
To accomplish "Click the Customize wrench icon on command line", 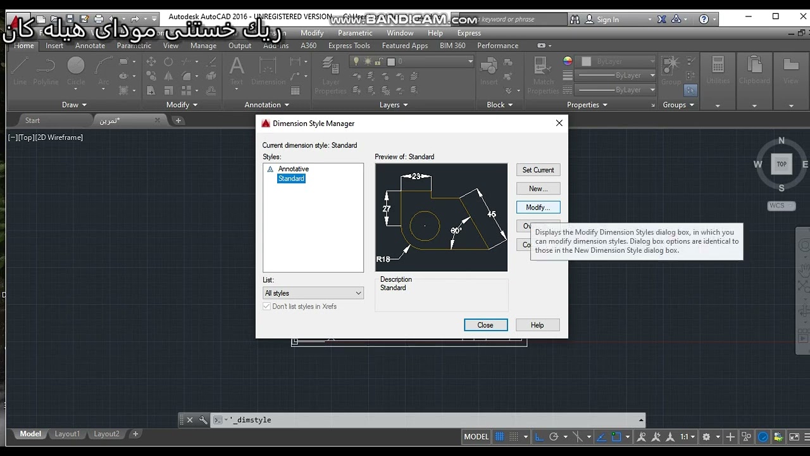I will (203, 420).
